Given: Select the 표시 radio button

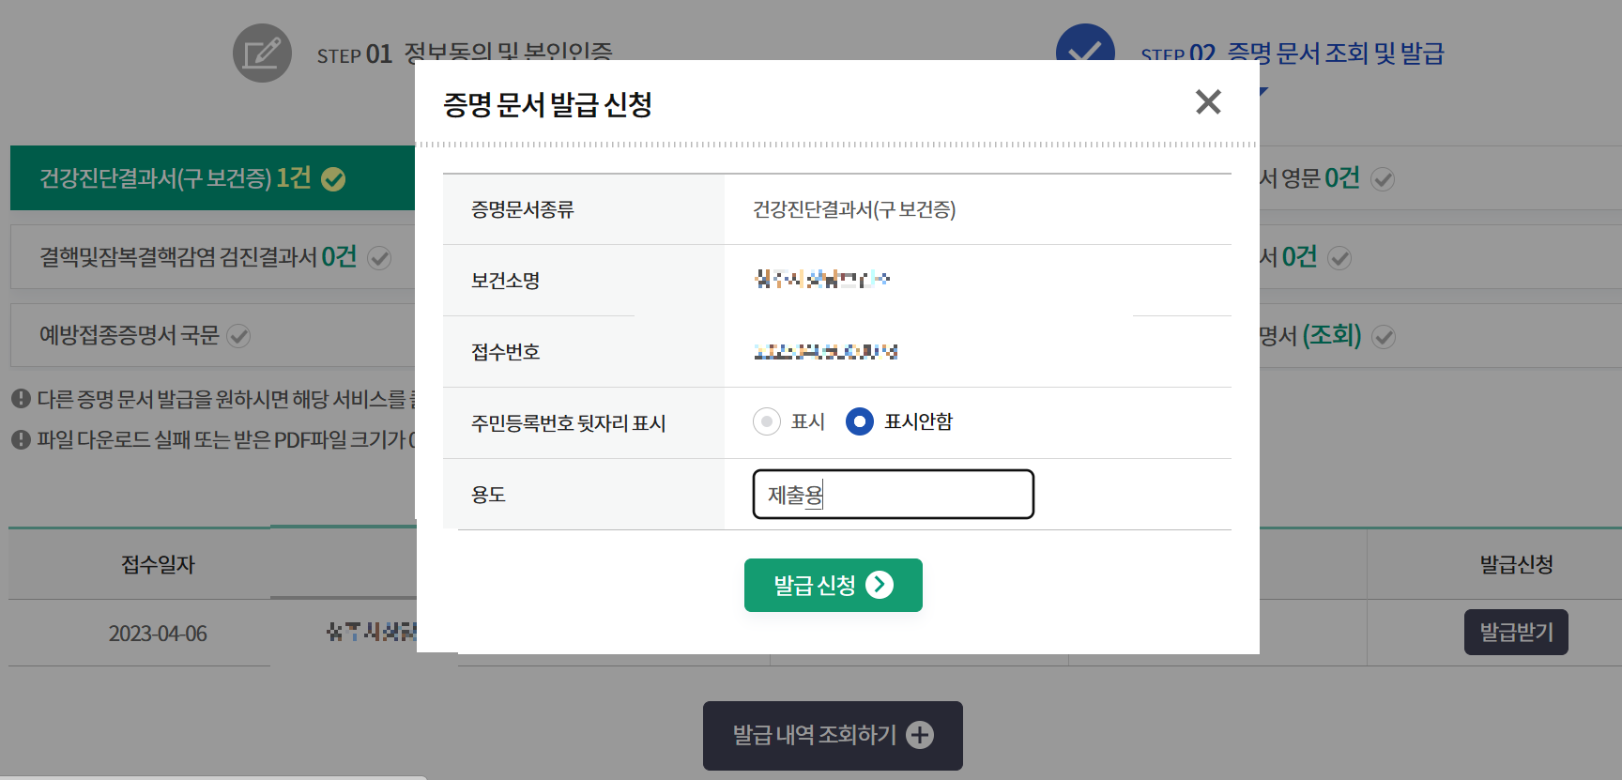Looking at the screenshot, I should point(767,422).
